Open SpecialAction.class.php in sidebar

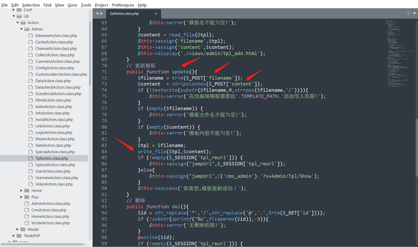click(55, 152)
